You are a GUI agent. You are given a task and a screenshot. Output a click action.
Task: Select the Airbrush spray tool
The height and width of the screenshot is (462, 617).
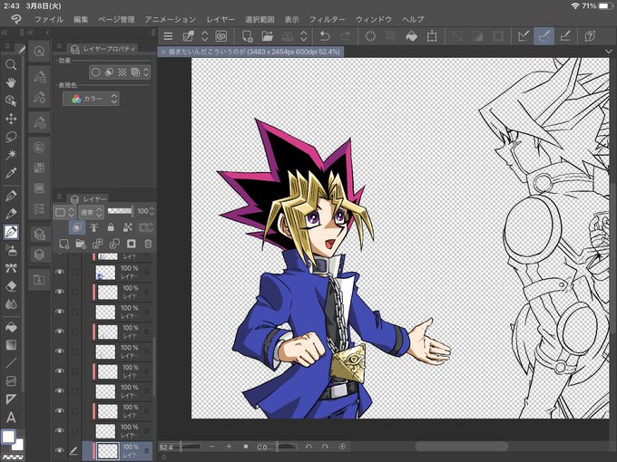coord(11,250)
